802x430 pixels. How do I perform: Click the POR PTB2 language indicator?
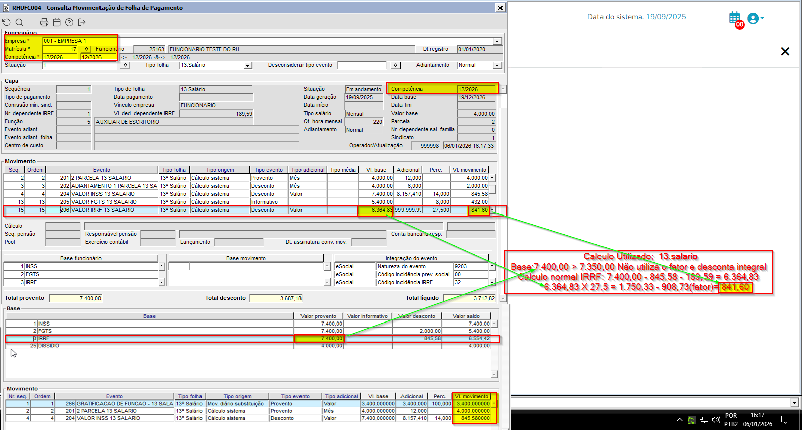tap(731, 420)
